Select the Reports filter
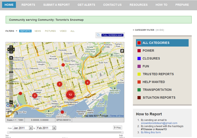The image size is (197, 138). click(25, 31)
